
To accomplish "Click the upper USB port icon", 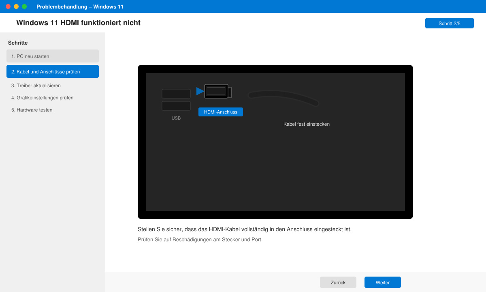I will point(176,94).
